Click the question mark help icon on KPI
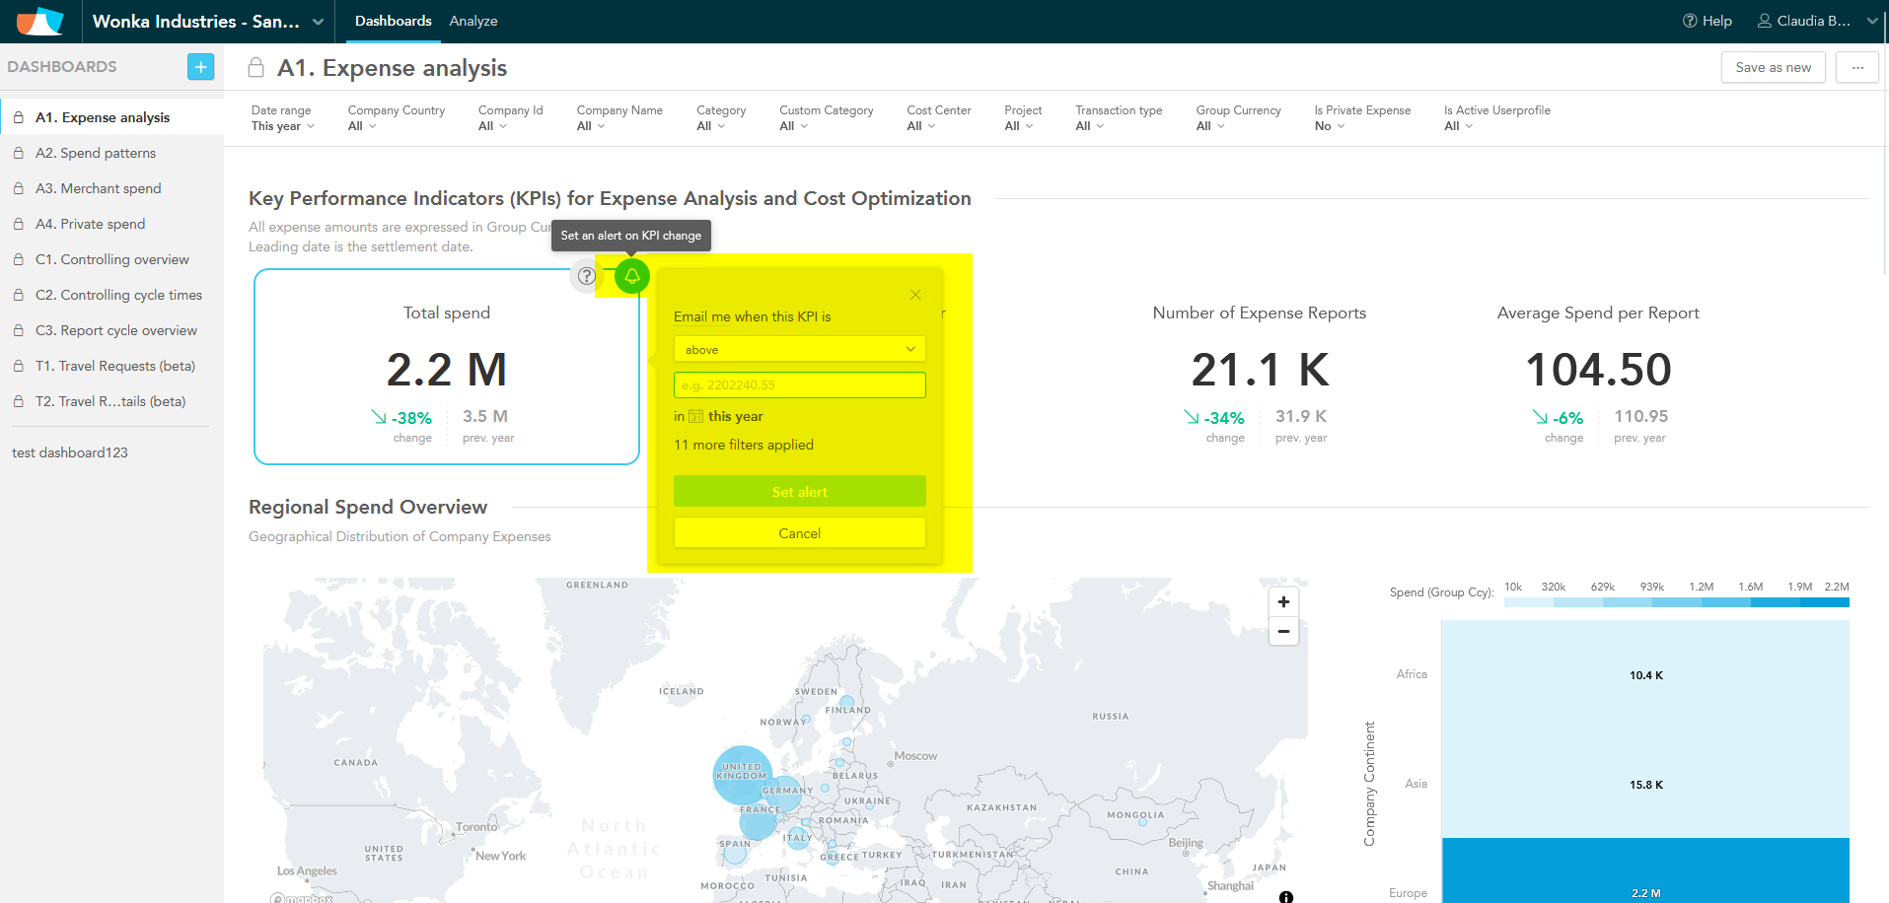The width and height of the screenshot is (1889, 903). [x=587, y=276]
